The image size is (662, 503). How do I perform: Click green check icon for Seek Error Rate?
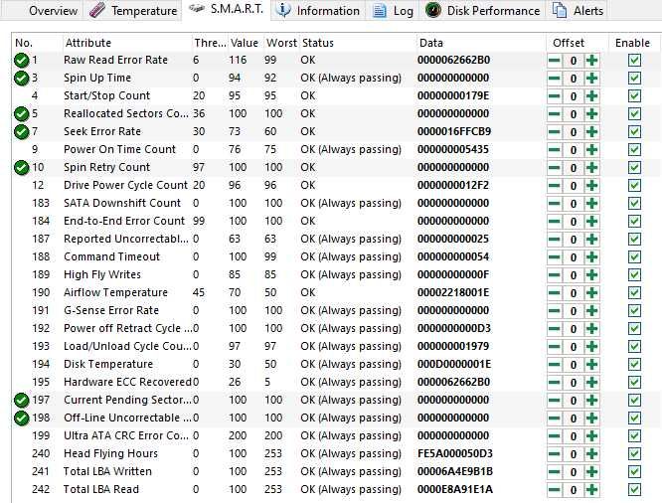click(21, 132)
